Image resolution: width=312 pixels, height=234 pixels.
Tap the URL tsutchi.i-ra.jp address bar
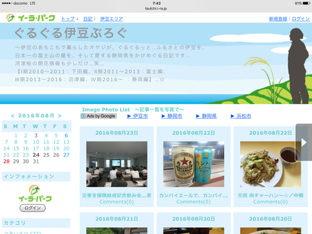click(156, 9)
